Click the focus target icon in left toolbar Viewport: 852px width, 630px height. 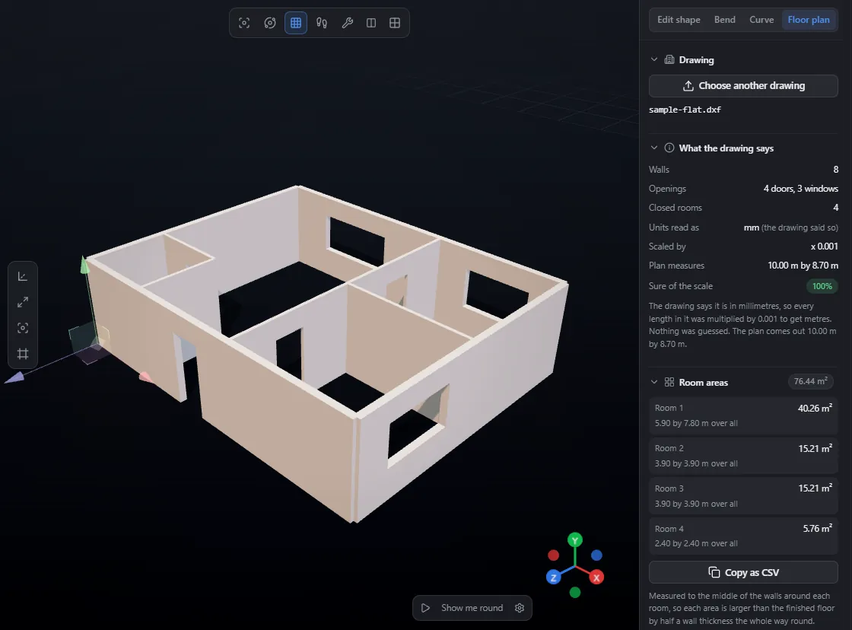pos(23,328)
